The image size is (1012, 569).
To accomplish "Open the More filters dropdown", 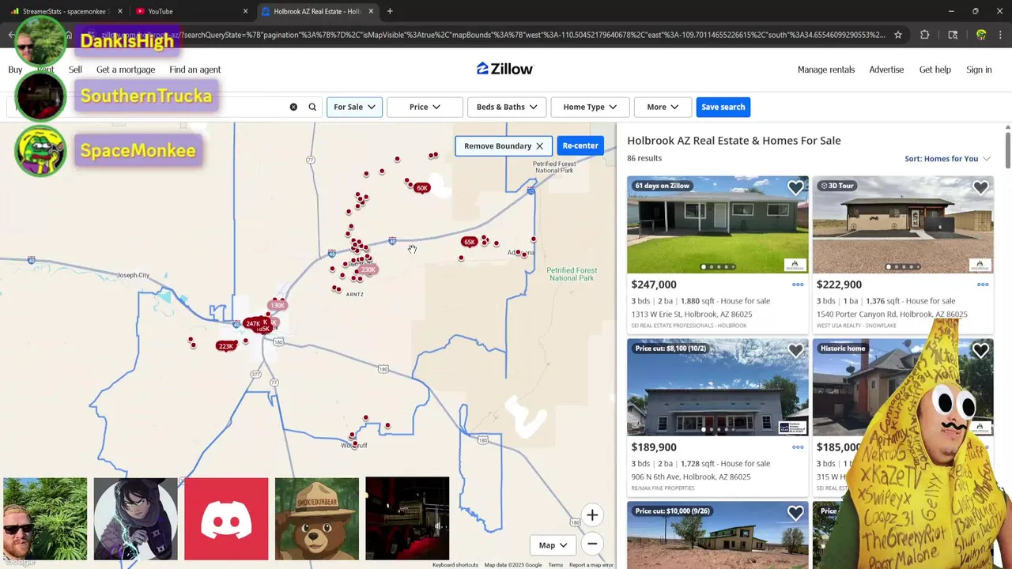I will 663,107.
